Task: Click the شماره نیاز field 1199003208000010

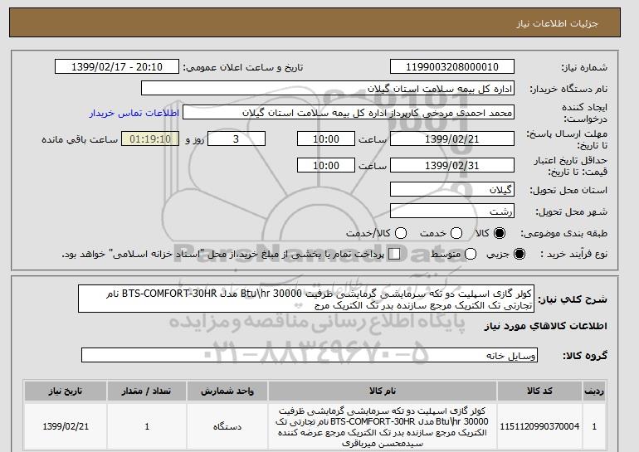Action: pyautogui.click(x=452, y=67)
